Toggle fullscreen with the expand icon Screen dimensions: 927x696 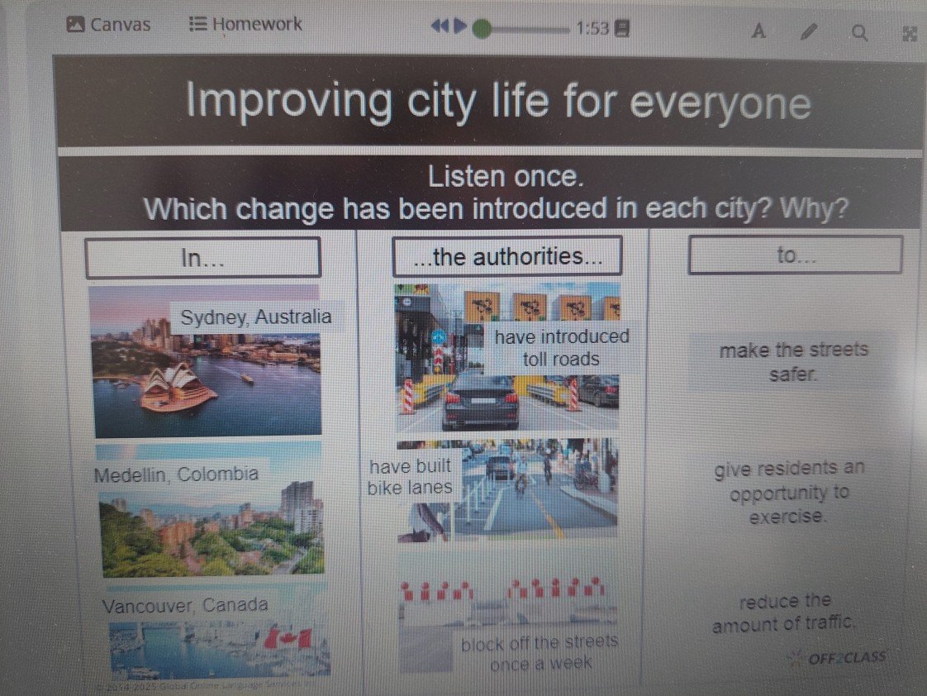[x=910, y=33]
